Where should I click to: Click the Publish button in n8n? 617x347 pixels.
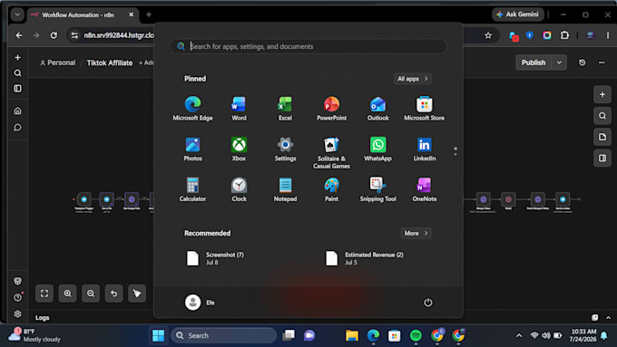[534, 63]
